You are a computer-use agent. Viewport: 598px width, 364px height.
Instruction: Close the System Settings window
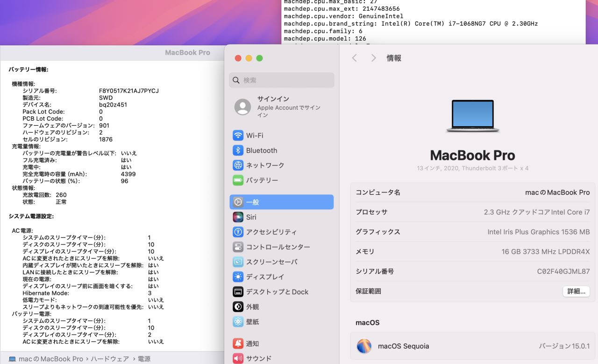point(238,58)
